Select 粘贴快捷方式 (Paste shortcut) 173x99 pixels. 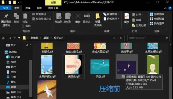(42, 19)
